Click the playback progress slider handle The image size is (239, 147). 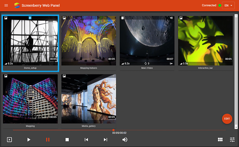(114, 130)
